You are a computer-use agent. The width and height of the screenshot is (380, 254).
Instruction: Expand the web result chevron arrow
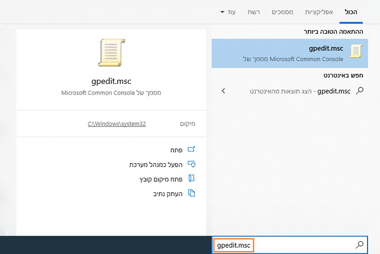[x=223, y=91]
